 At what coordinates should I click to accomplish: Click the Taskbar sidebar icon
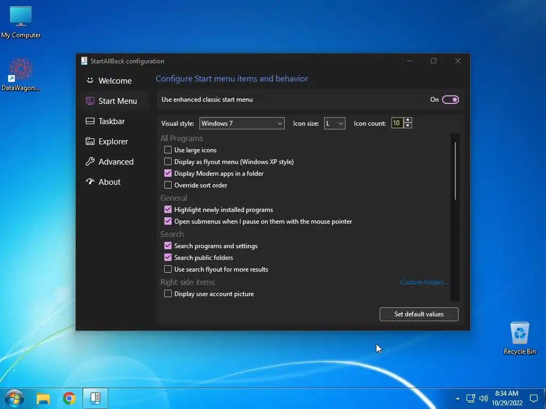click(x=90, y=121)
